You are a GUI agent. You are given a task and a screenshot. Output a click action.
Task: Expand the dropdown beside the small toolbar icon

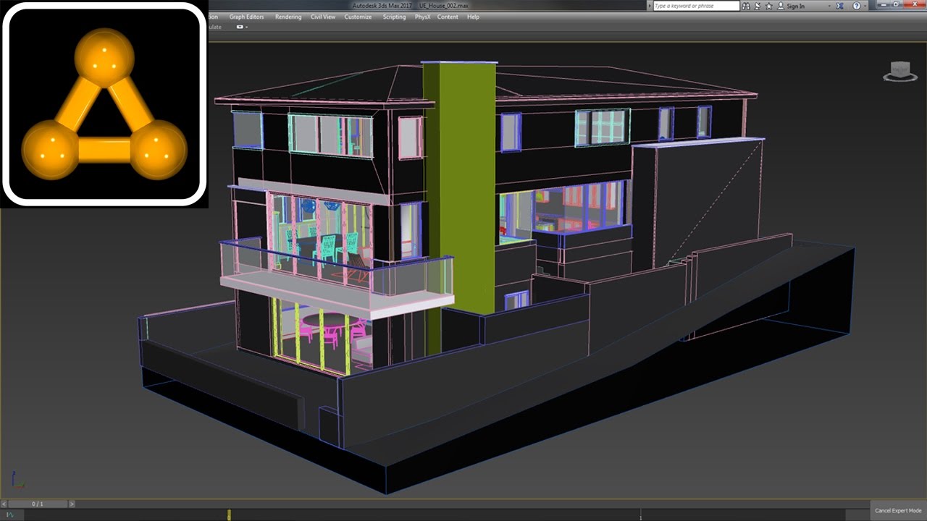(247, 27)
